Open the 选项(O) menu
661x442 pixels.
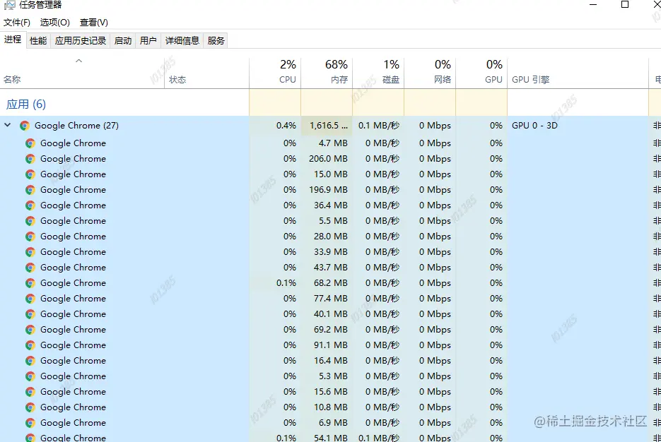click(55, 23)
